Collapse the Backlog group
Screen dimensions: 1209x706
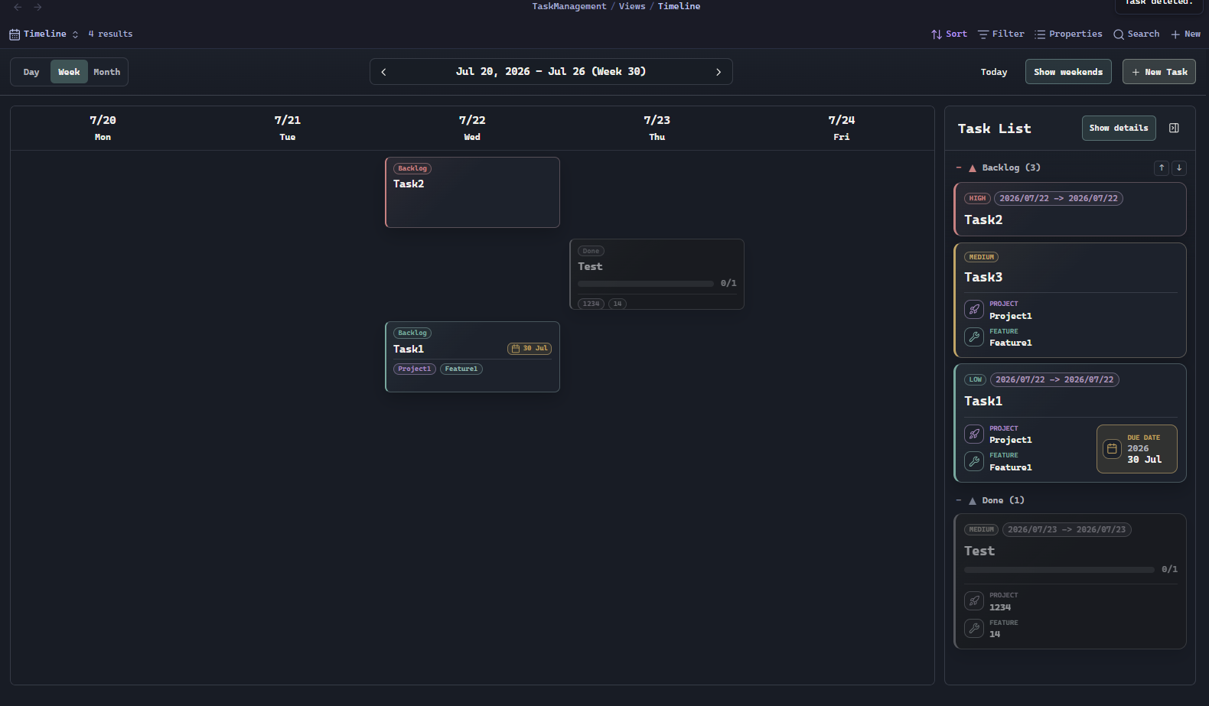tap(959, 168)
